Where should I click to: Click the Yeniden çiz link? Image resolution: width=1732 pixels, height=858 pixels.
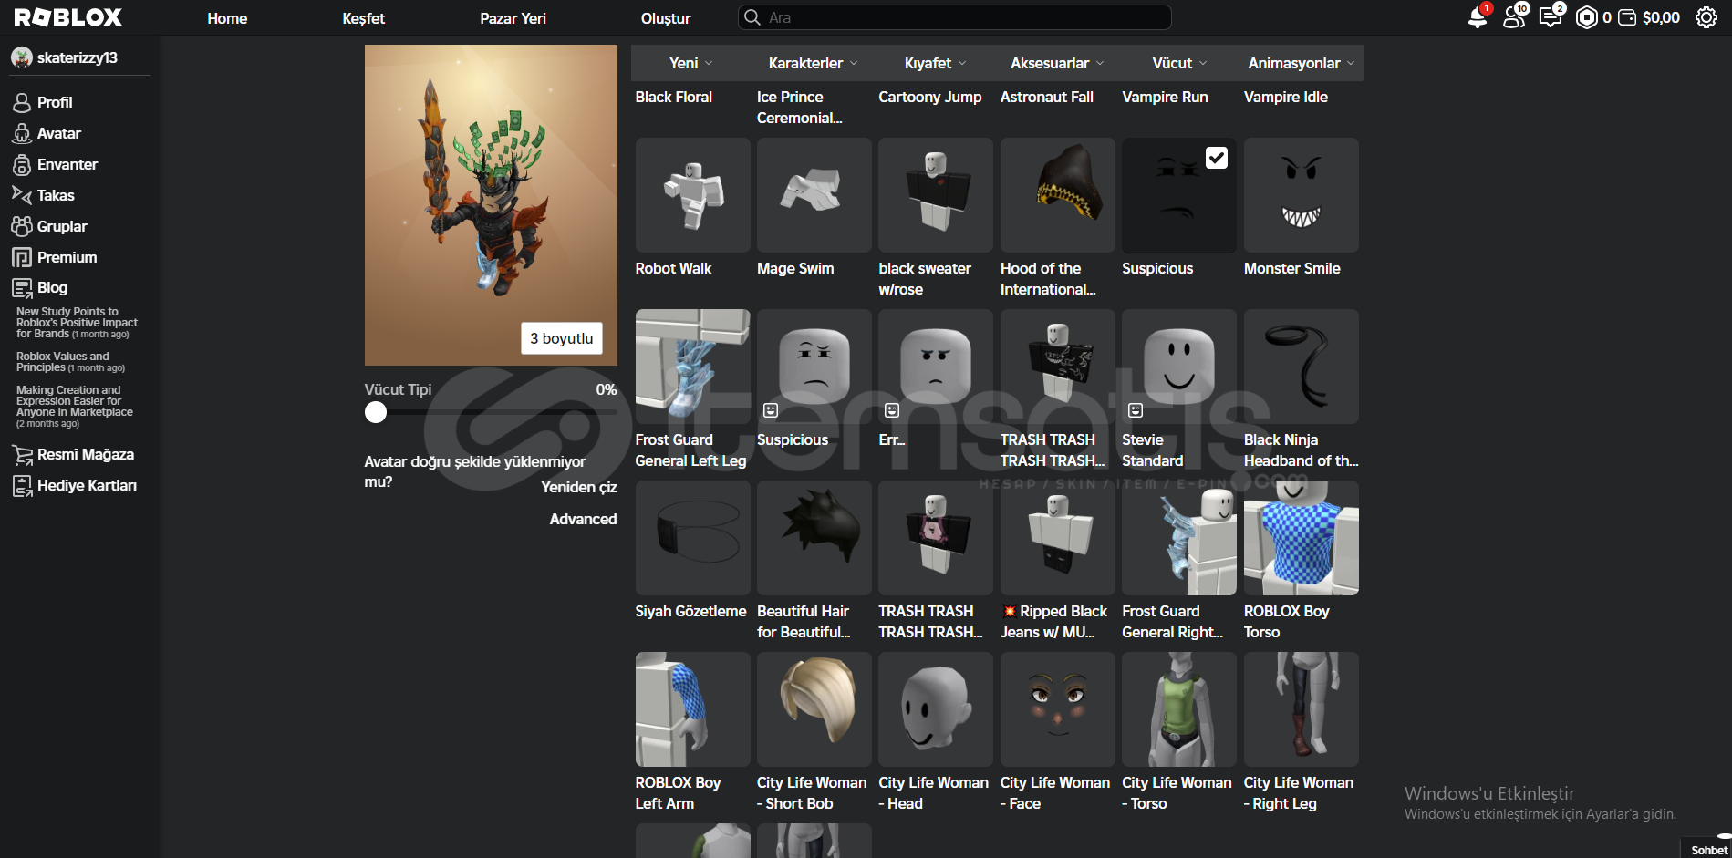pyautogui.click(x=579, y=487)
